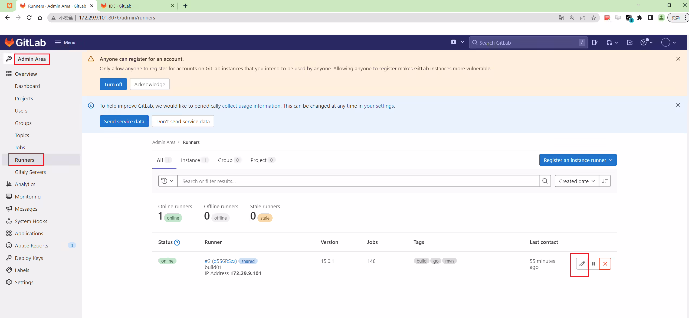Screen dimensions: 689x318
Task: Open runner #2 (q5S6RSzz) link
Action: click(x=221, y=261)
